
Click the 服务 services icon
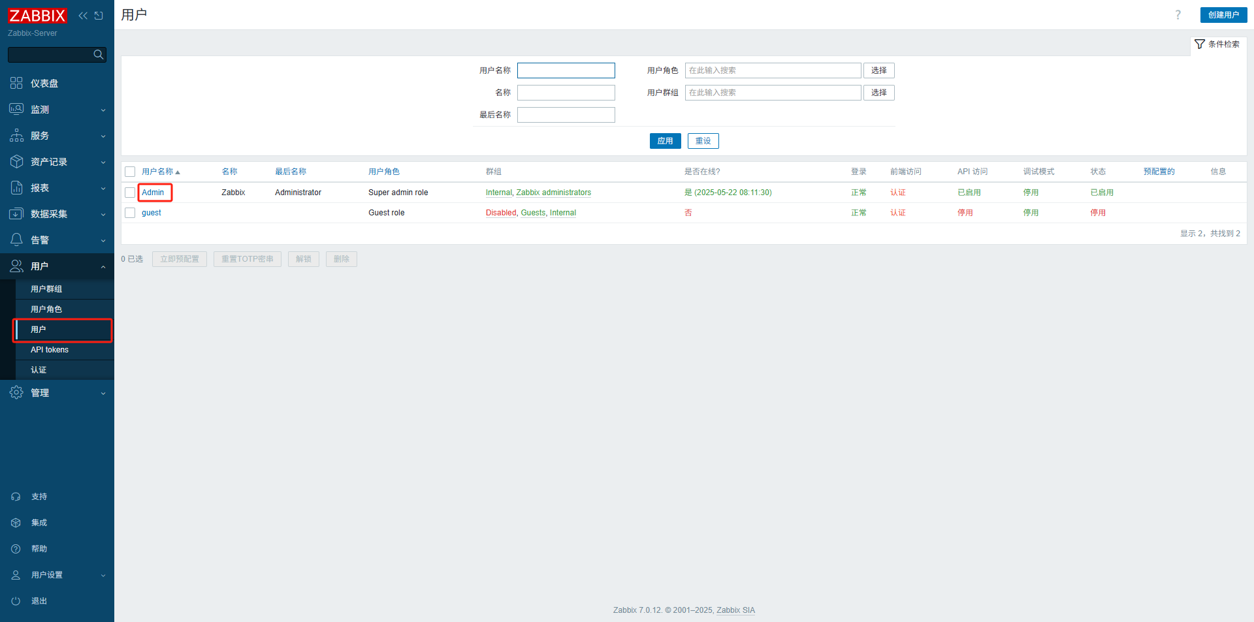[16, 135]
